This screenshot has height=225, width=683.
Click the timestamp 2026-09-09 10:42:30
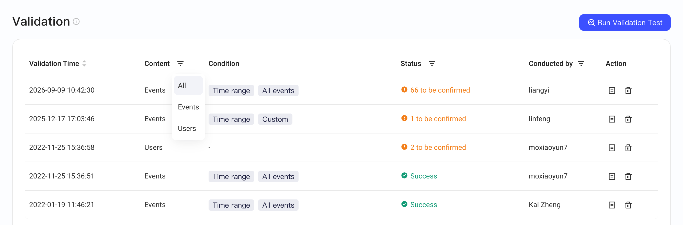tap(62, 90)
